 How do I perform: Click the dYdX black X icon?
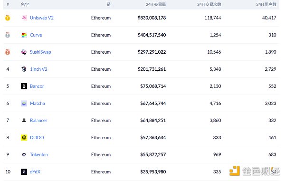[24, 171]
